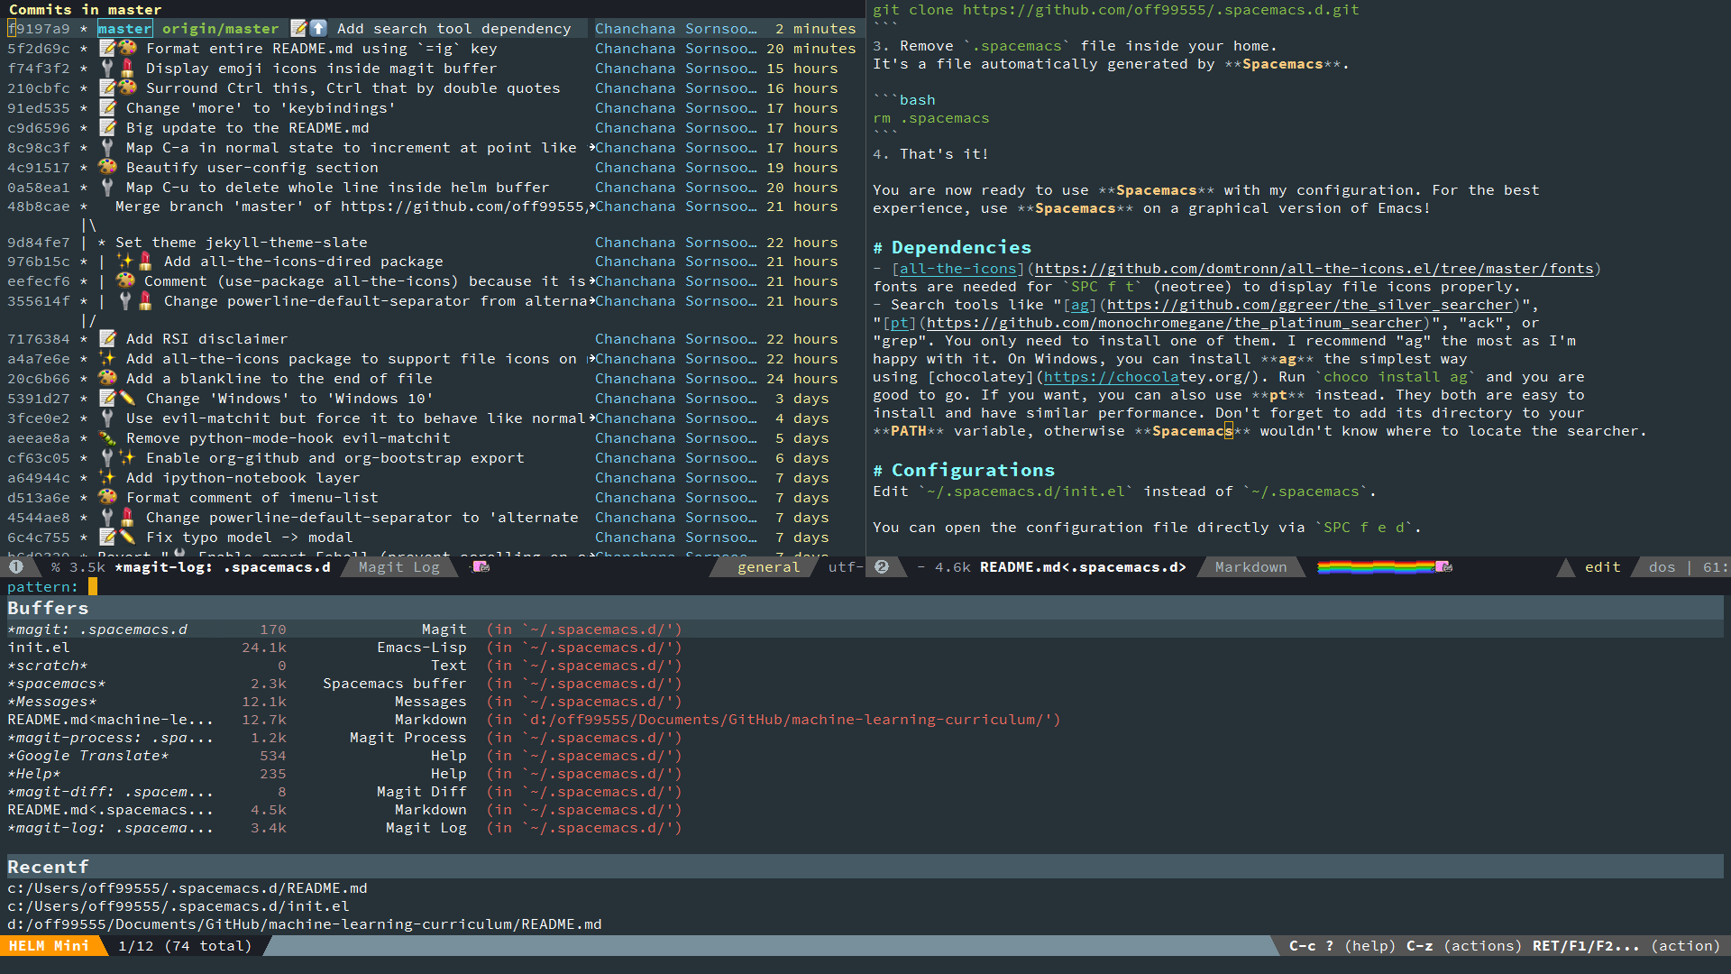Viewport: 1731px width, 974px height.
Task: Select the *Google Translate* buffer
Action: pos(865,756)
